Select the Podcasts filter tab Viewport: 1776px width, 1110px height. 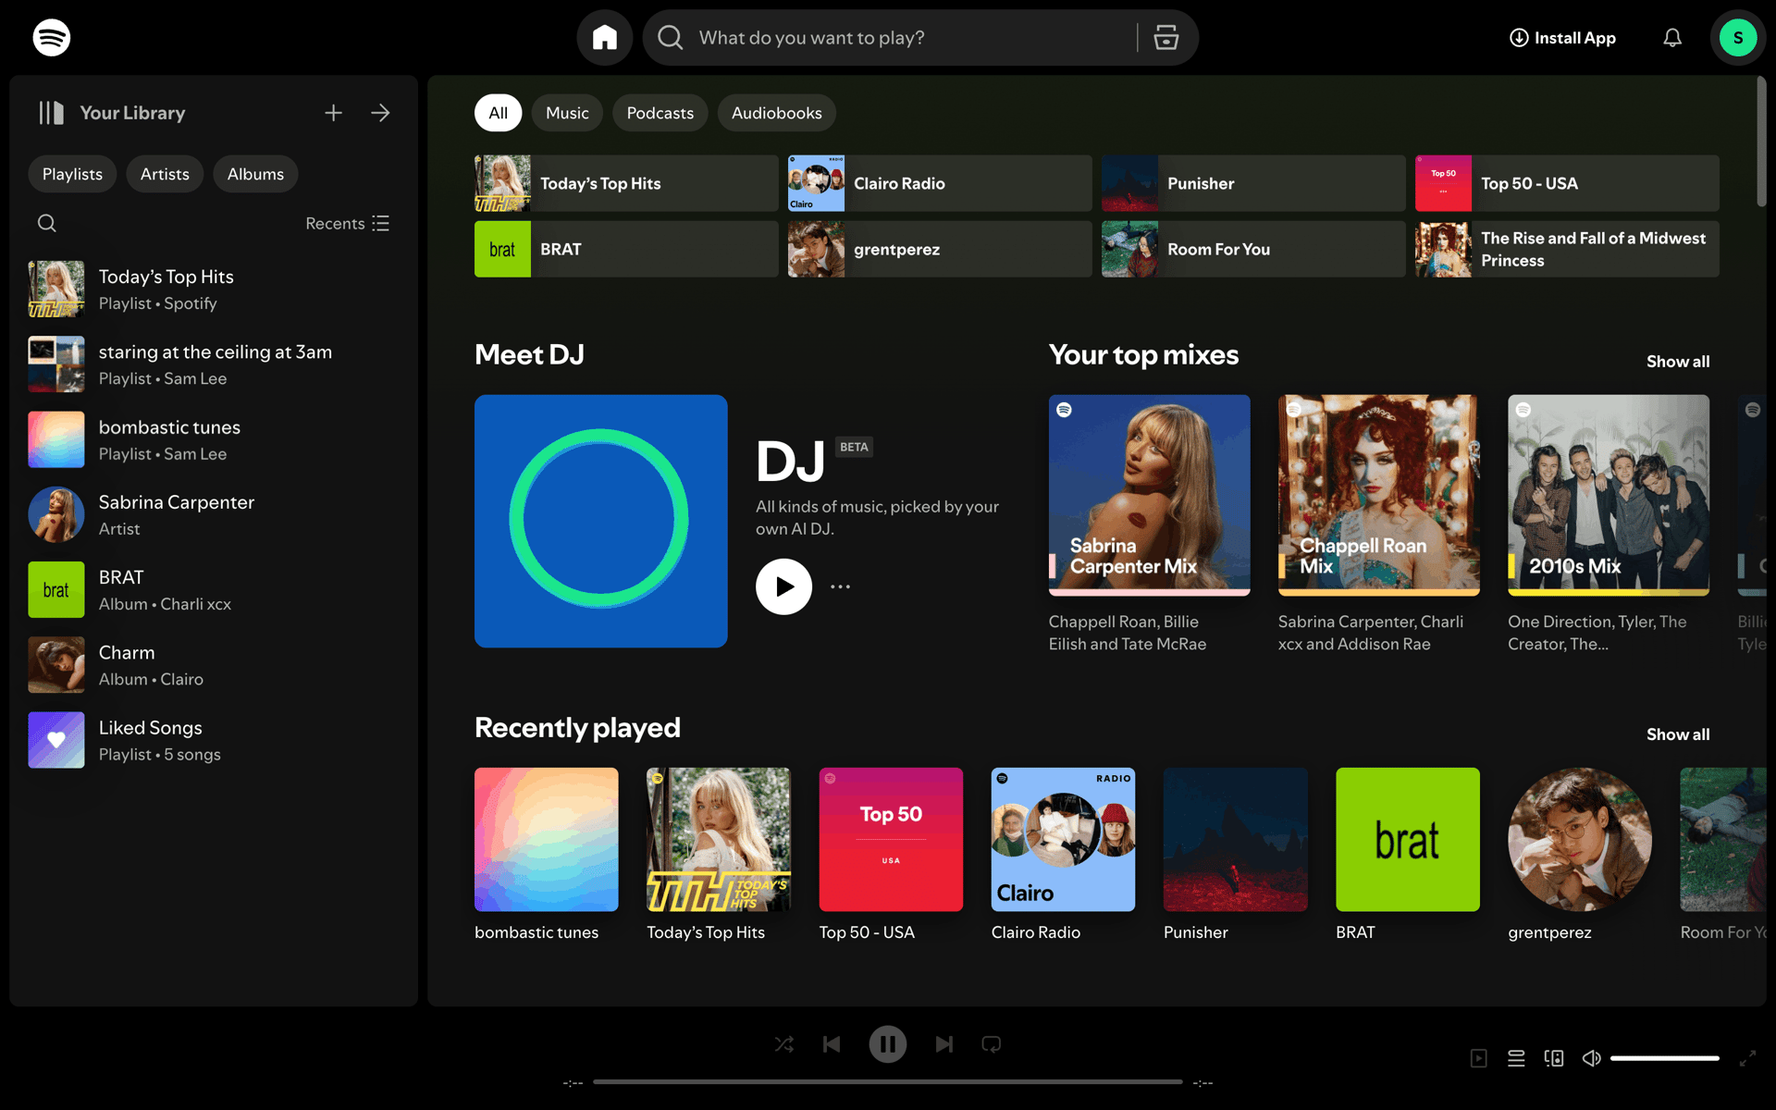coord(660,113)
